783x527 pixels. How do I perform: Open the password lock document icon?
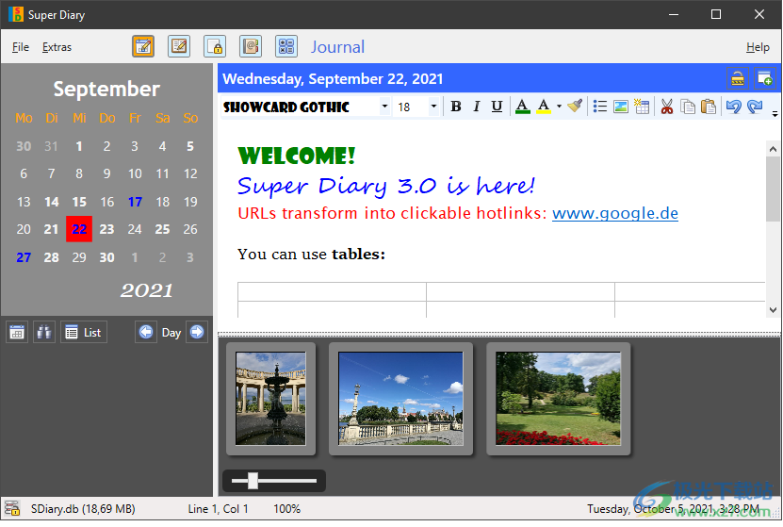point(215,46)
